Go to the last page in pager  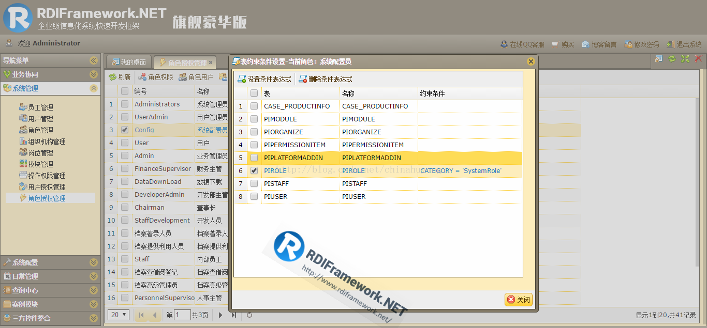point(234,315)
